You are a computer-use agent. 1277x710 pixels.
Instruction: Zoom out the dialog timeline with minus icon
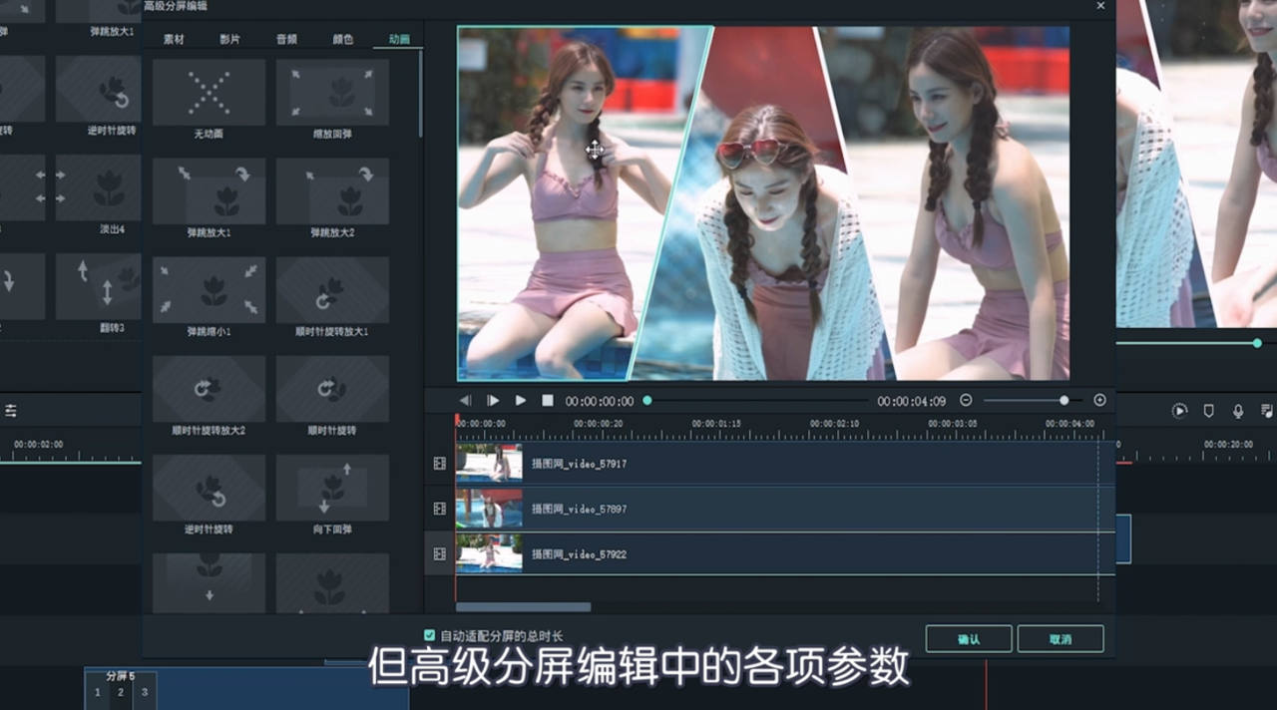(966, 400)
